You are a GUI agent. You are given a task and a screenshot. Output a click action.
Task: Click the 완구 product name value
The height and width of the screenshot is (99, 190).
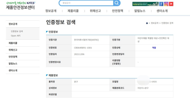76,82
